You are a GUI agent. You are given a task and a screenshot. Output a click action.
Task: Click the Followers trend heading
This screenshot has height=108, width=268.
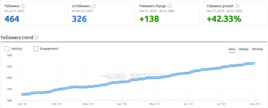tap(17, 38)
